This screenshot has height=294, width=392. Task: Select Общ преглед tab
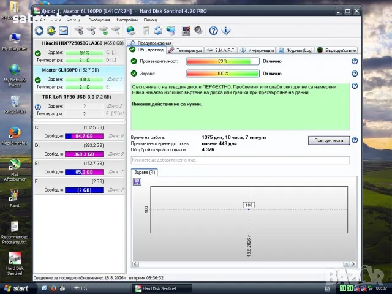click(x=147, y=50)
